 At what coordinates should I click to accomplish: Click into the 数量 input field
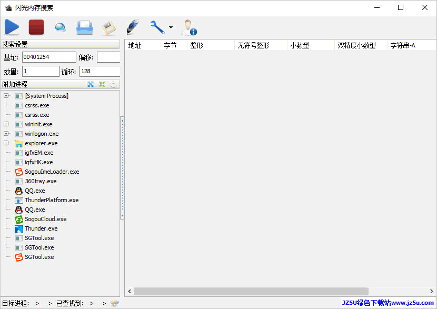pos(41,72)
